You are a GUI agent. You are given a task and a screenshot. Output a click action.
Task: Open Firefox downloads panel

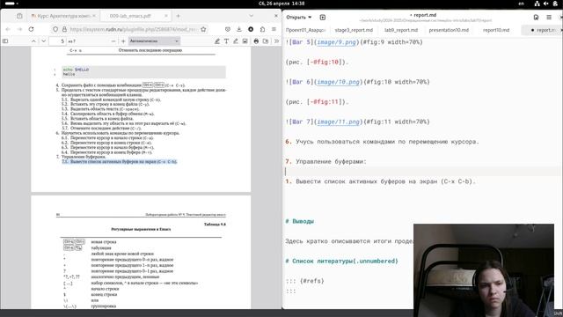click(x=239, y=29)
